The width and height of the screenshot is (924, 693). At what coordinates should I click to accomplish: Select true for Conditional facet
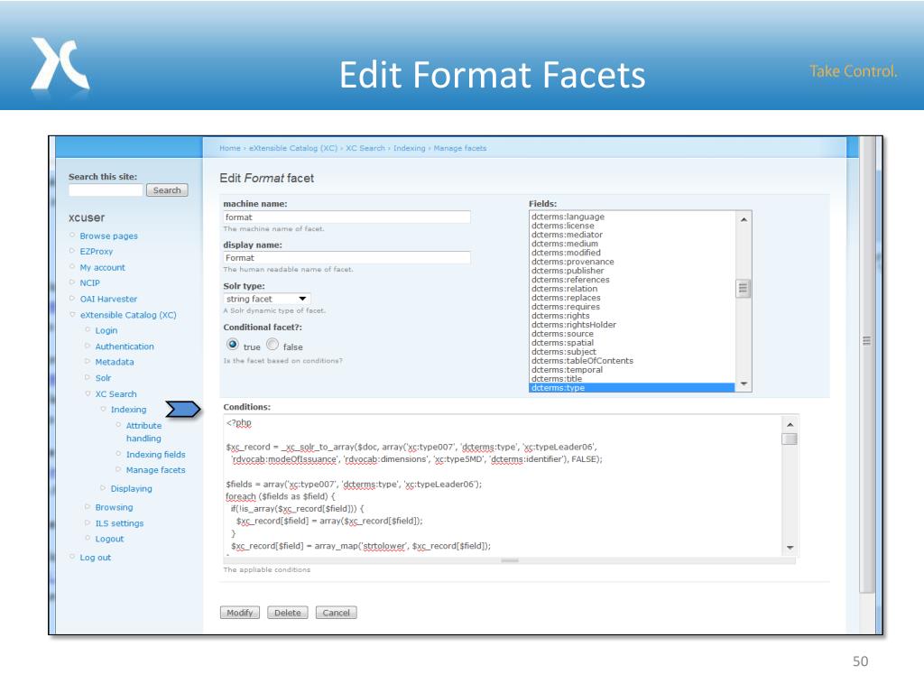pos(233,344)
